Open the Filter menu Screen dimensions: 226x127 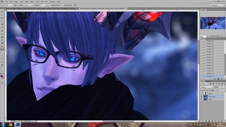[x=37, y=1]
